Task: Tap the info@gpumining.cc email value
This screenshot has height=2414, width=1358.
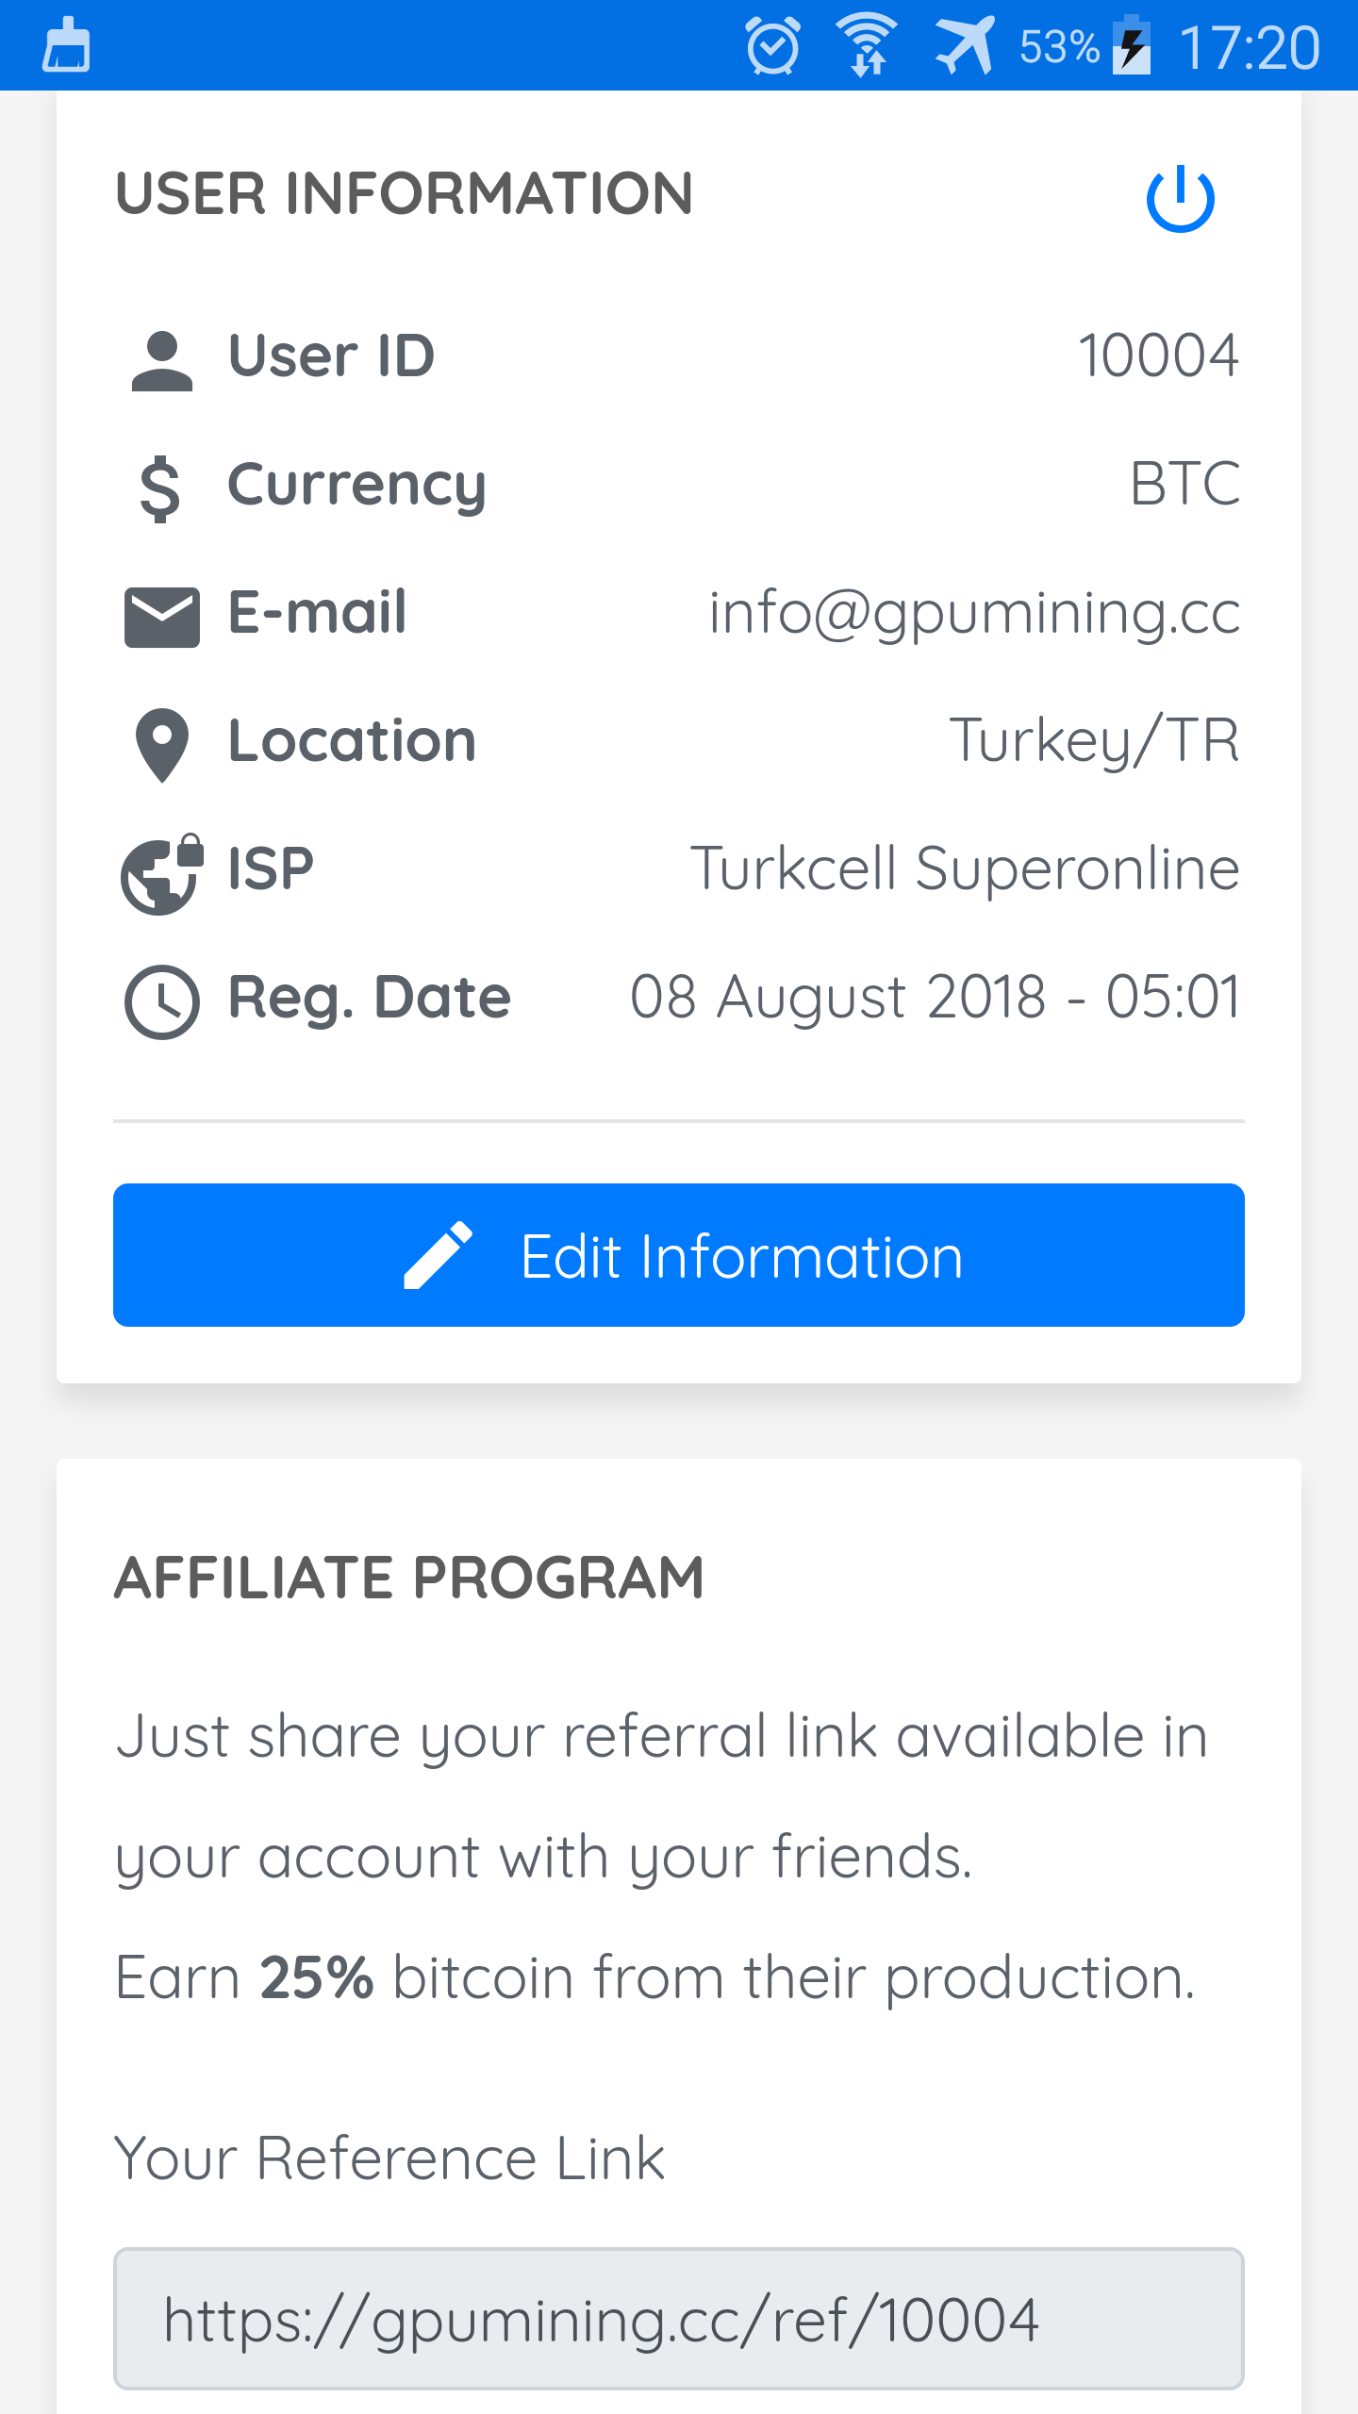Action: pos(974,613)
